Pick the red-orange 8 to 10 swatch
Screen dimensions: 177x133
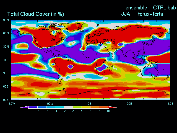pyautogui.click(x=104, y=107)
